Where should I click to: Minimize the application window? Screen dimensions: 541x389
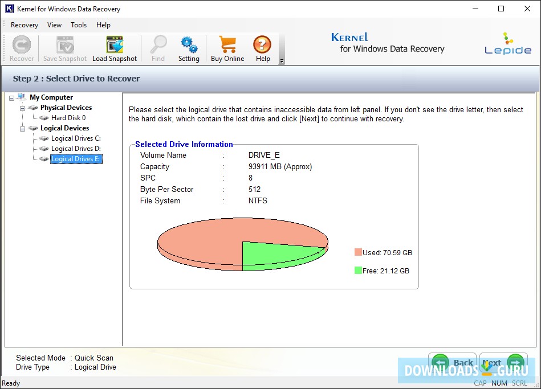(x=475, y=9)
